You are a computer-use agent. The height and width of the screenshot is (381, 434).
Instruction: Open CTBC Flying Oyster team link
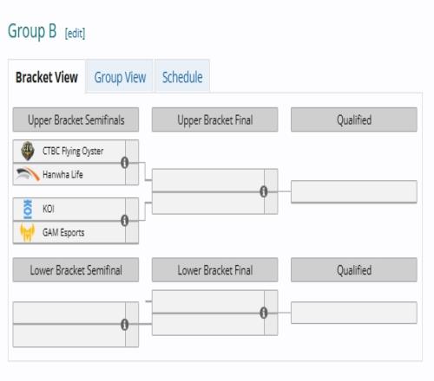pos(73,151)
